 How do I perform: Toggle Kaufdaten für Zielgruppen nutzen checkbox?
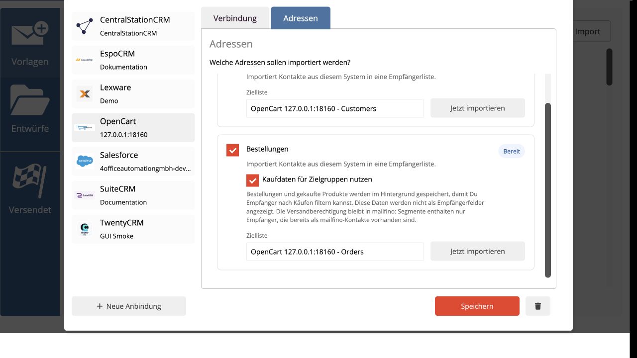click(252, 180)
